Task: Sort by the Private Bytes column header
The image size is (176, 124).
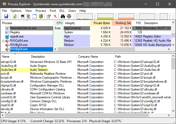Action: coord(100,23)
